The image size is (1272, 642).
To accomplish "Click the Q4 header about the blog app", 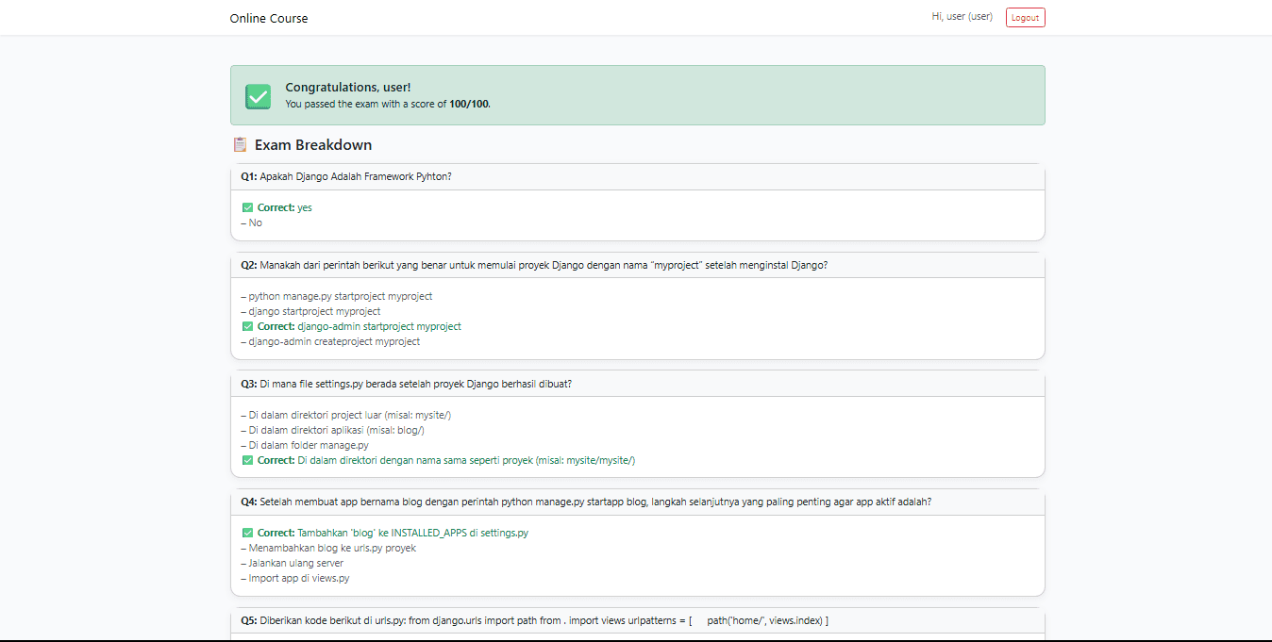I will [587, 502].
